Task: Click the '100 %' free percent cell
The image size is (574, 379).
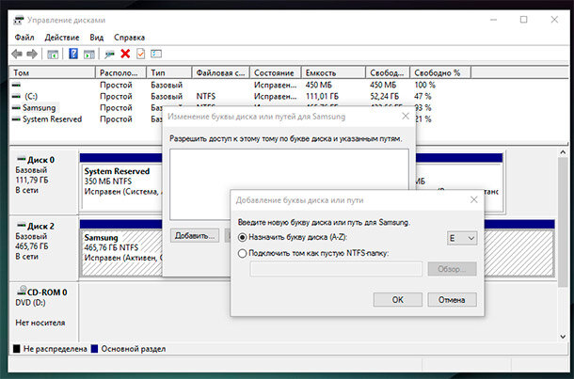Action: 425,85
